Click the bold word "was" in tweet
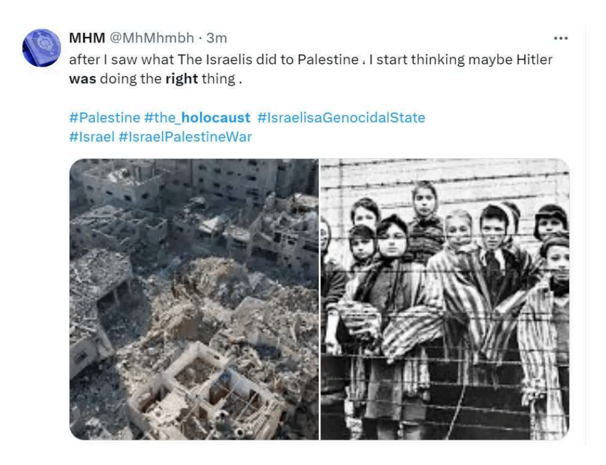Viewport: 606px width, 465px height. (x=82, y=79)
